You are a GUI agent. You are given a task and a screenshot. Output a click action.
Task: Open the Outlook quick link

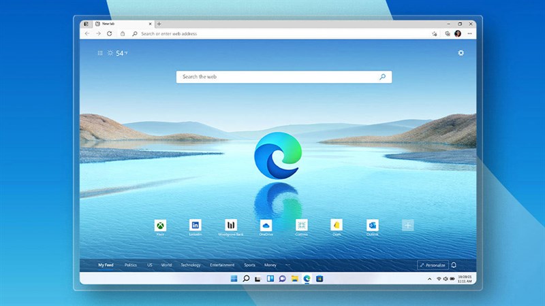click(372, 228)
